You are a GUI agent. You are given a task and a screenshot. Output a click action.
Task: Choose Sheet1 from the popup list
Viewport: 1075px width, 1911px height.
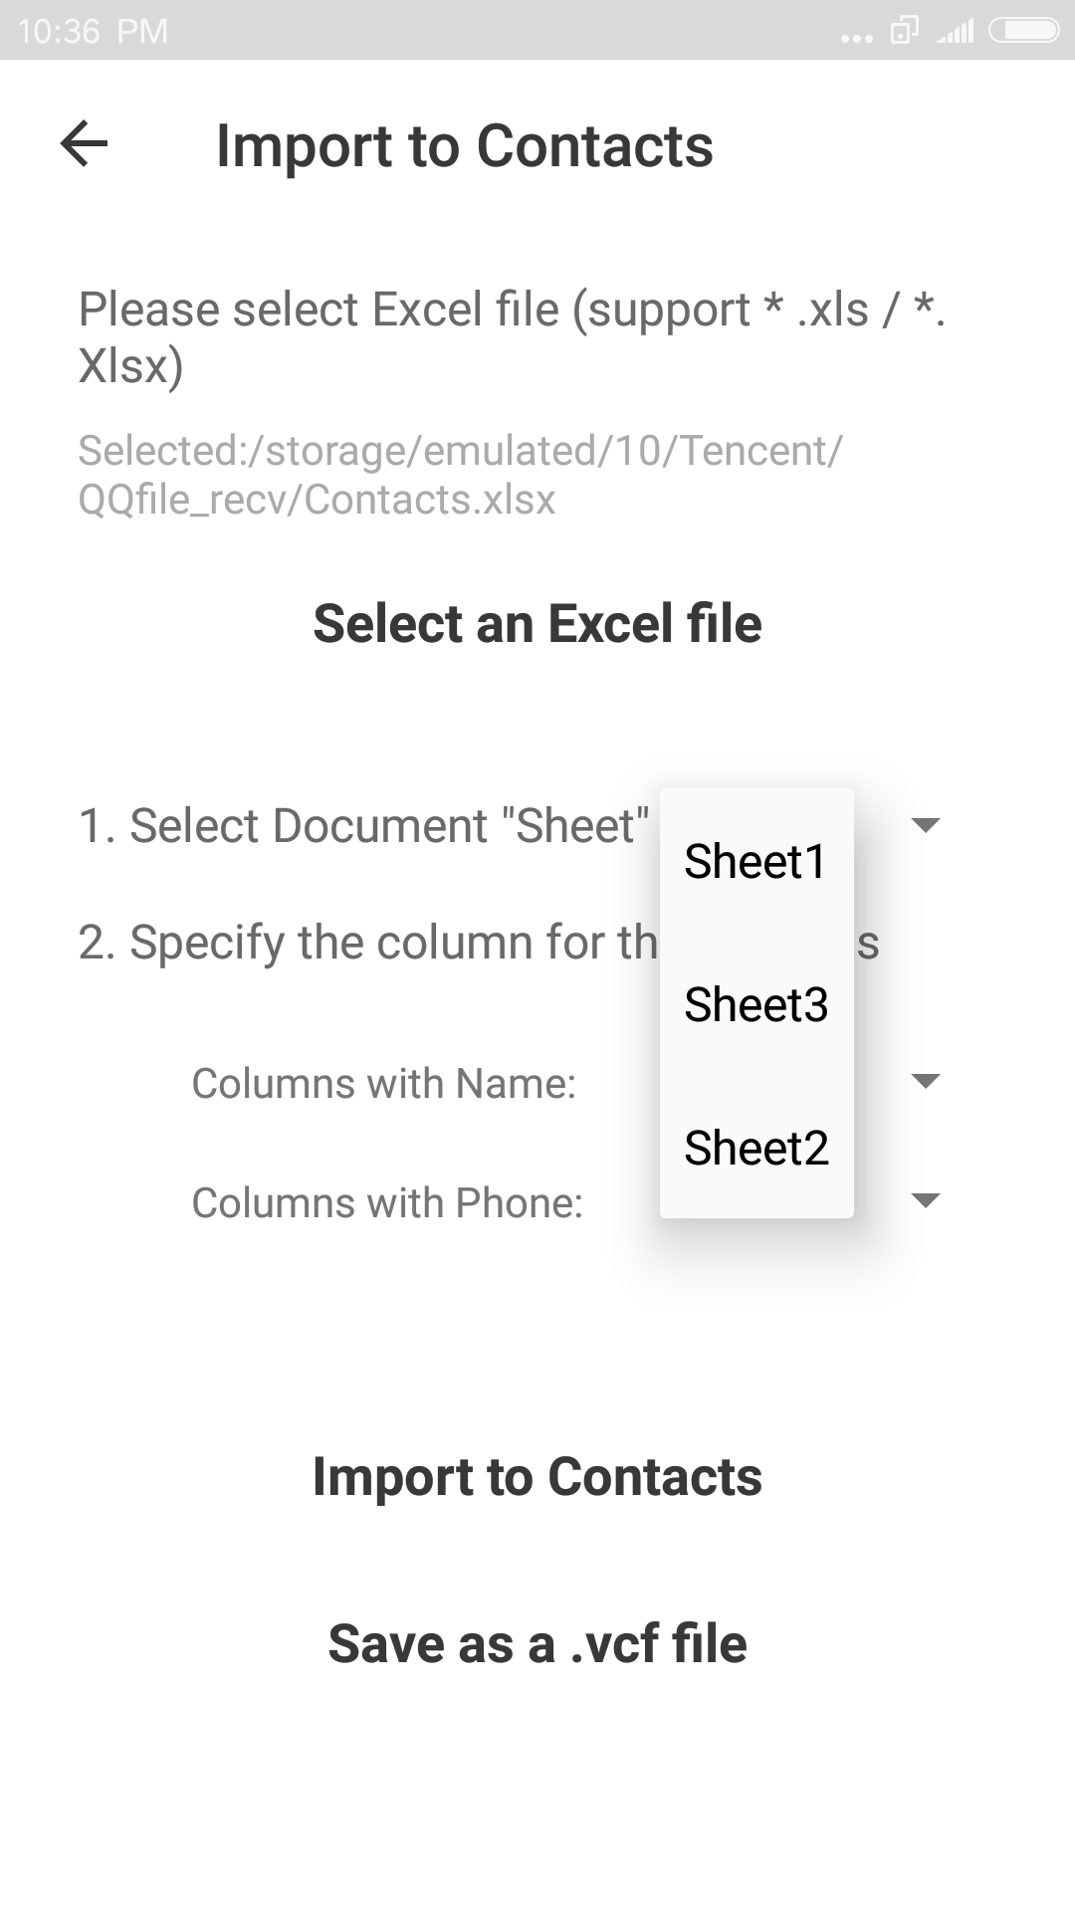[755, 861]
